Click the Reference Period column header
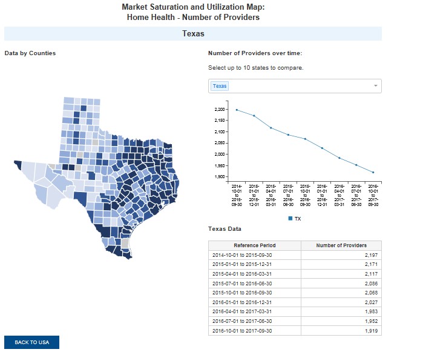This screenshot has height=352, width=446. point(254,245)
